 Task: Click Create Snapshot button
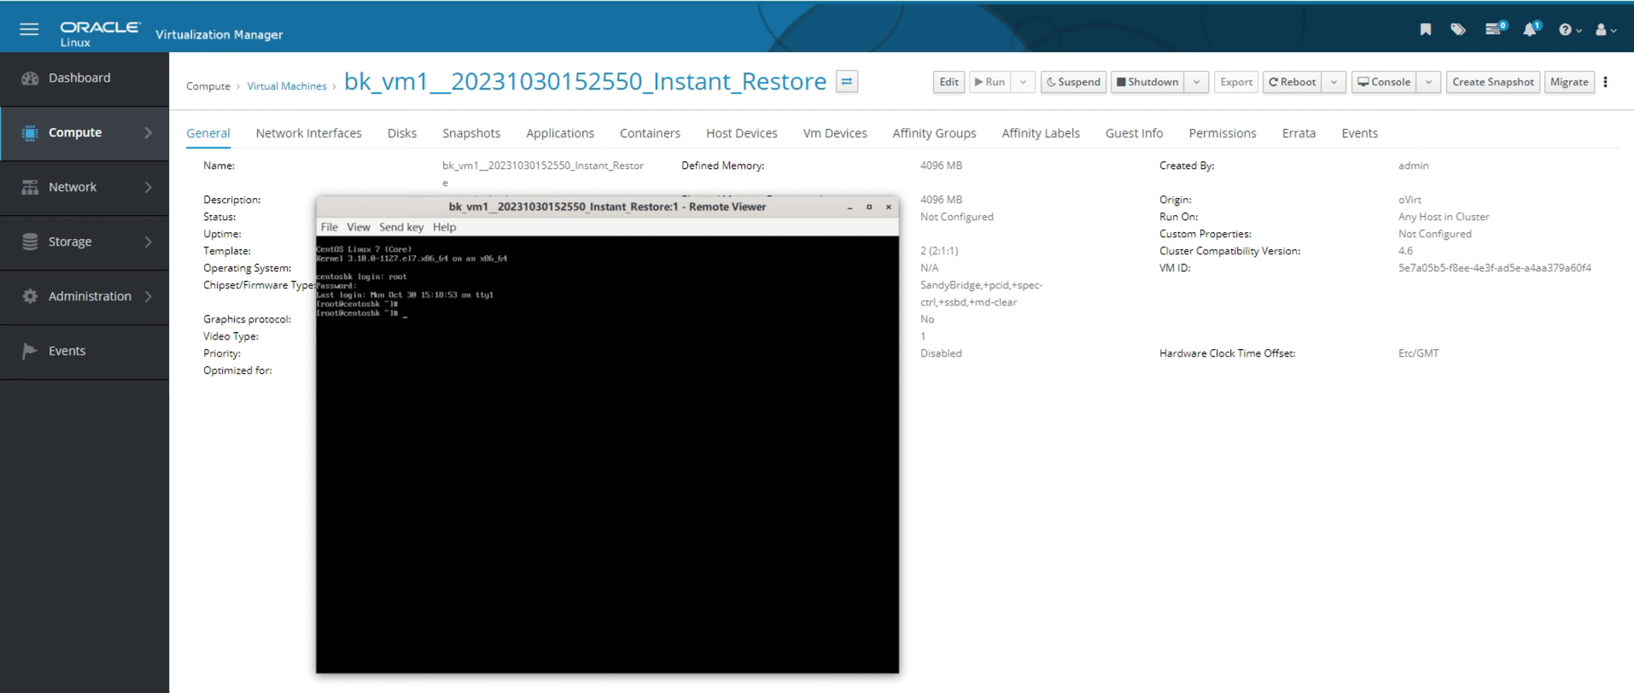1492,82
